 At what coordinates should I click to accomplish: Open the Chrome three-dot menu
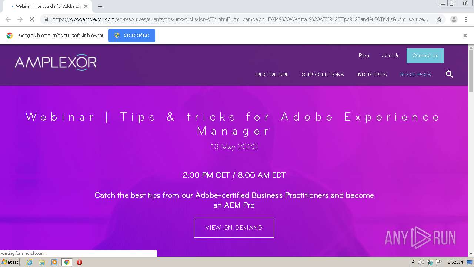(466, 19)
